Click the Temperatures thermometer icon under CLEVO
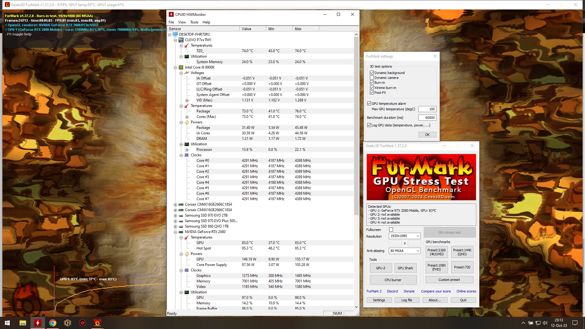Viewport: 585px width, 329px height. 187,45
